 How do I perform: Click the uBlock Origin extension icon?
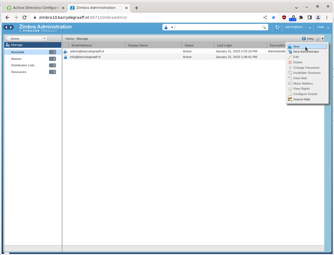[x=284, y=17]
